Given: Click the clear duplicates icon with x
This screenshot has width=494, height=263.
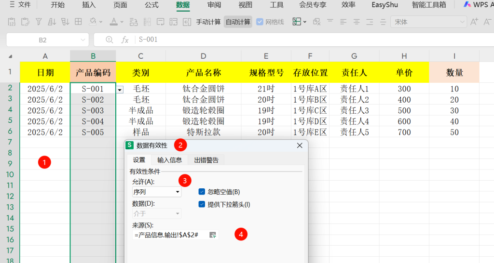Looking at the screenshot, I should coord(316,22).
